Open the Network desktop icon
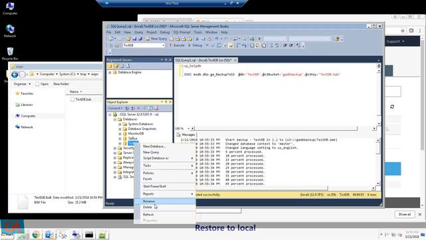 10,31
